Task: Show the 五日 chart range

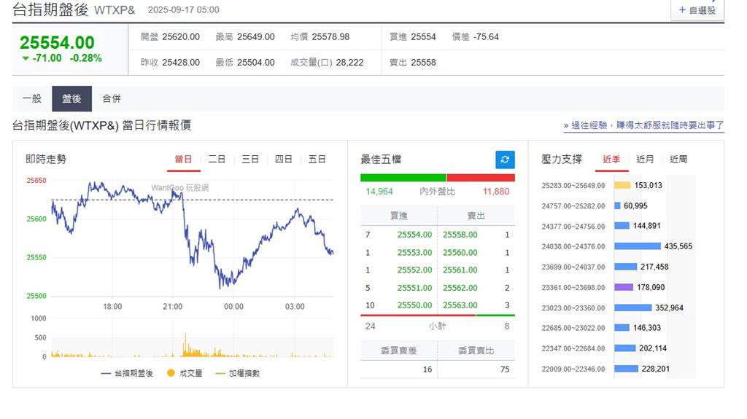Action: point(317,160)
